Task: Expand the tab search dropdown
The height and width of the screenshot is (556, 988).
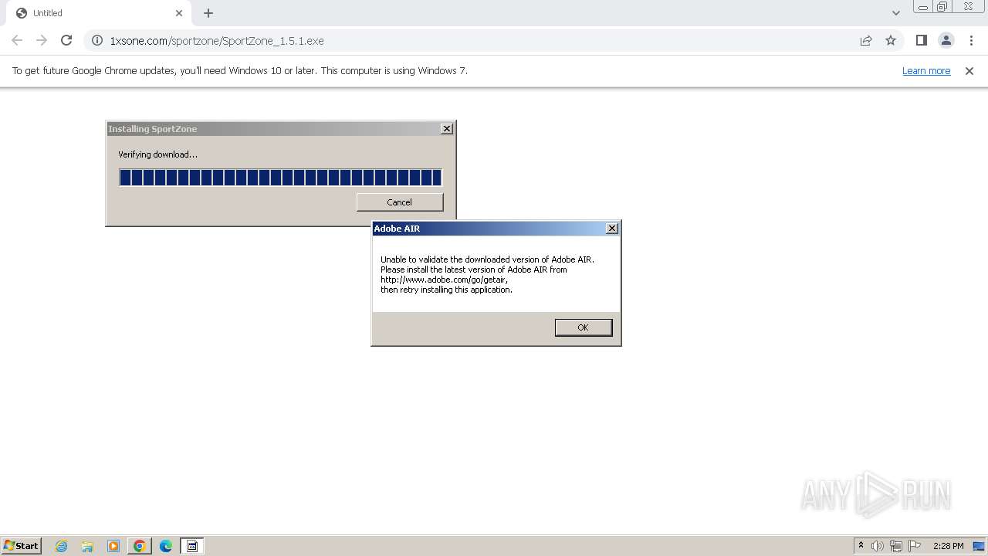Action: pyautogui.click(x=895, y=13)
